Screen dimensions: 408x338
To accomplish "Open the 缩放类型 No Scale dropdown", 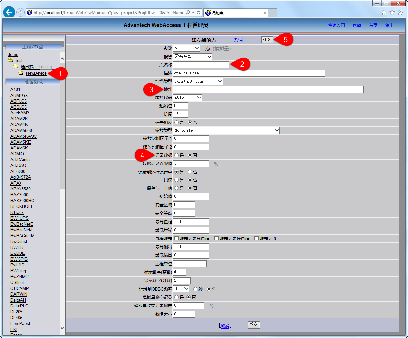I will point(226,130).
